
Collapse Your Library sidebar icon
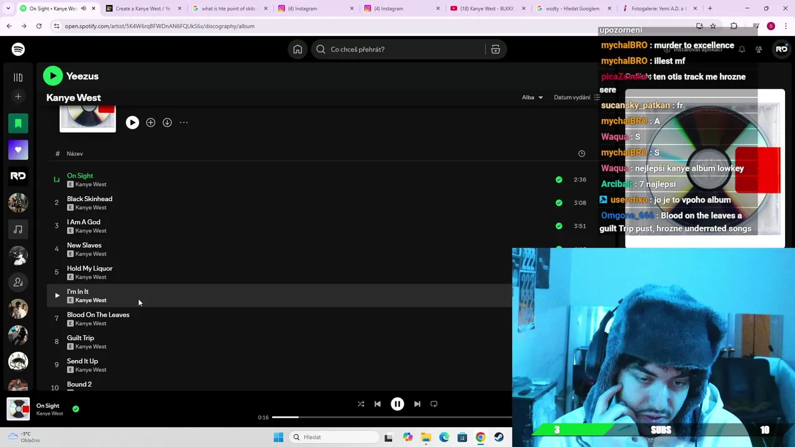[18, 77]
